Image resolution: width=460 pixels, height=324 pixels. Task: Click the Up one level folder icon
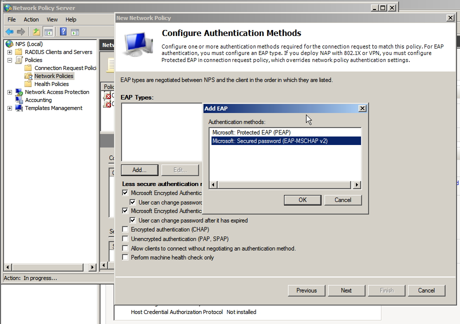[36, 31]
